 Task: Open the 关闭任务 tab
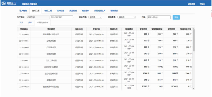pyautogui.click(x=60, y=11)
